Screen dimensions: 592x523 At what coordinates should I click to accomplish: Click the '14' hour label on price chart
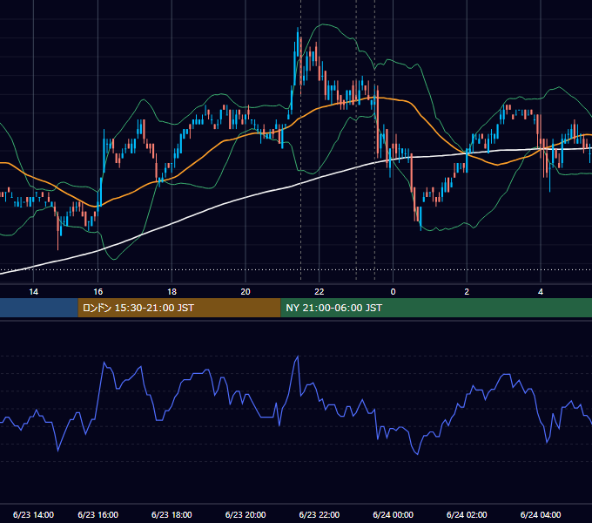coord(34,292)
